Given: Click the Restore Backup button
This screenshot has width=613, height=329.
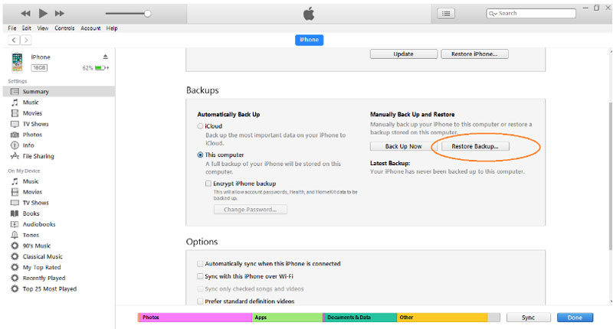Looking at the screenshot, I should click(x=475, y=146).
